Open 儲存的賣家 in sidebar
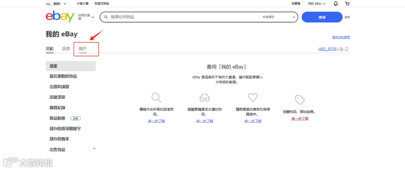405x170 pixels. (x=59, y=139)
